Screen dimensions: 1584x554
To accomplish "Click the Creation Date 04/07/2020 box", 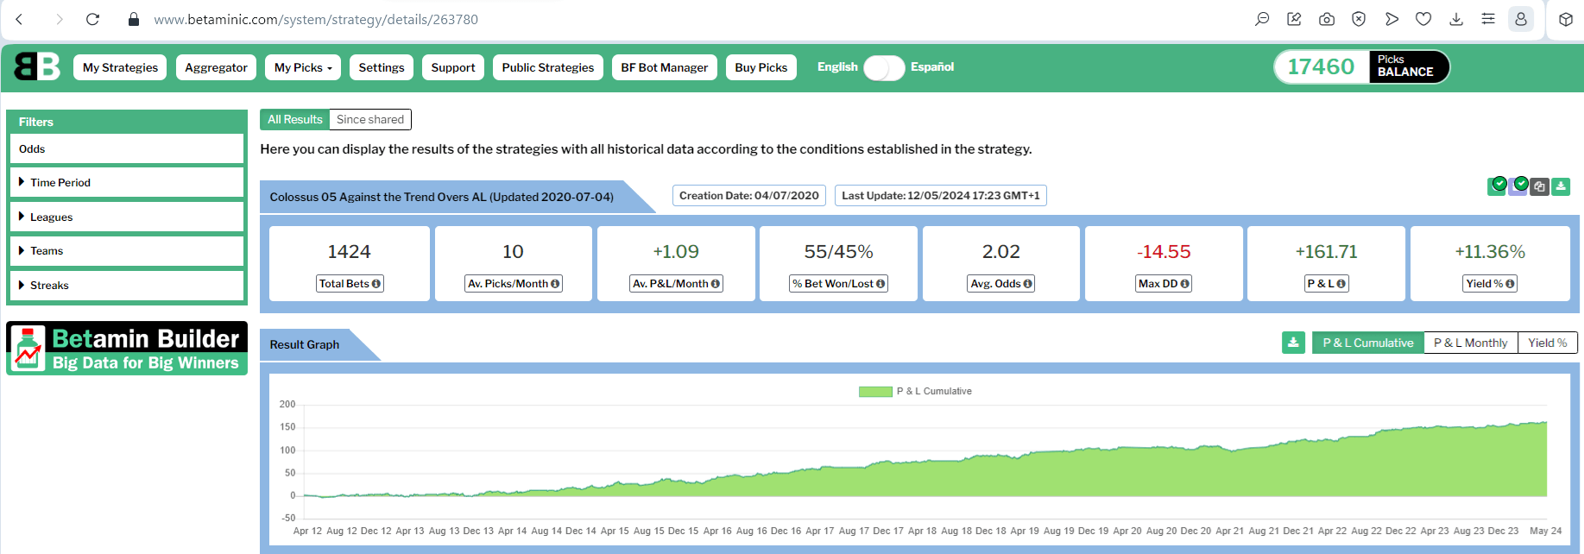I will (x=749, y=196).
